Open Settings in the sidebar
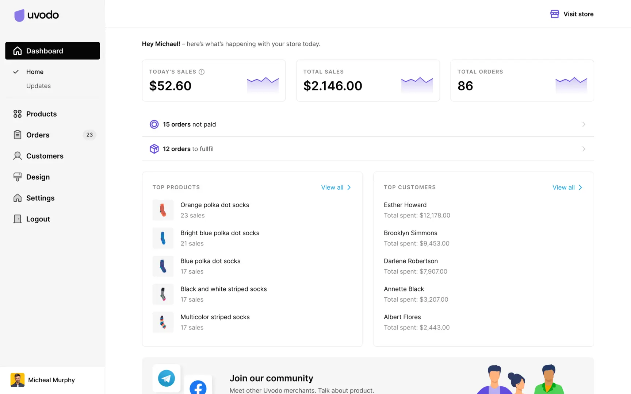The width and height of the screenshot is (631, 394). coord(40,198)
